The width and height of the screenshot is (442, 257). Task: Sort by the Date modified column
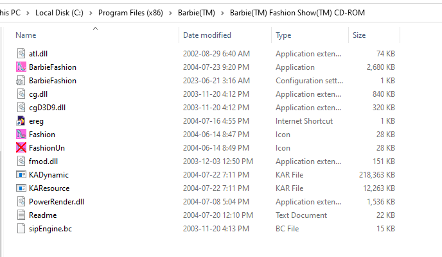[x=207, y=35]
